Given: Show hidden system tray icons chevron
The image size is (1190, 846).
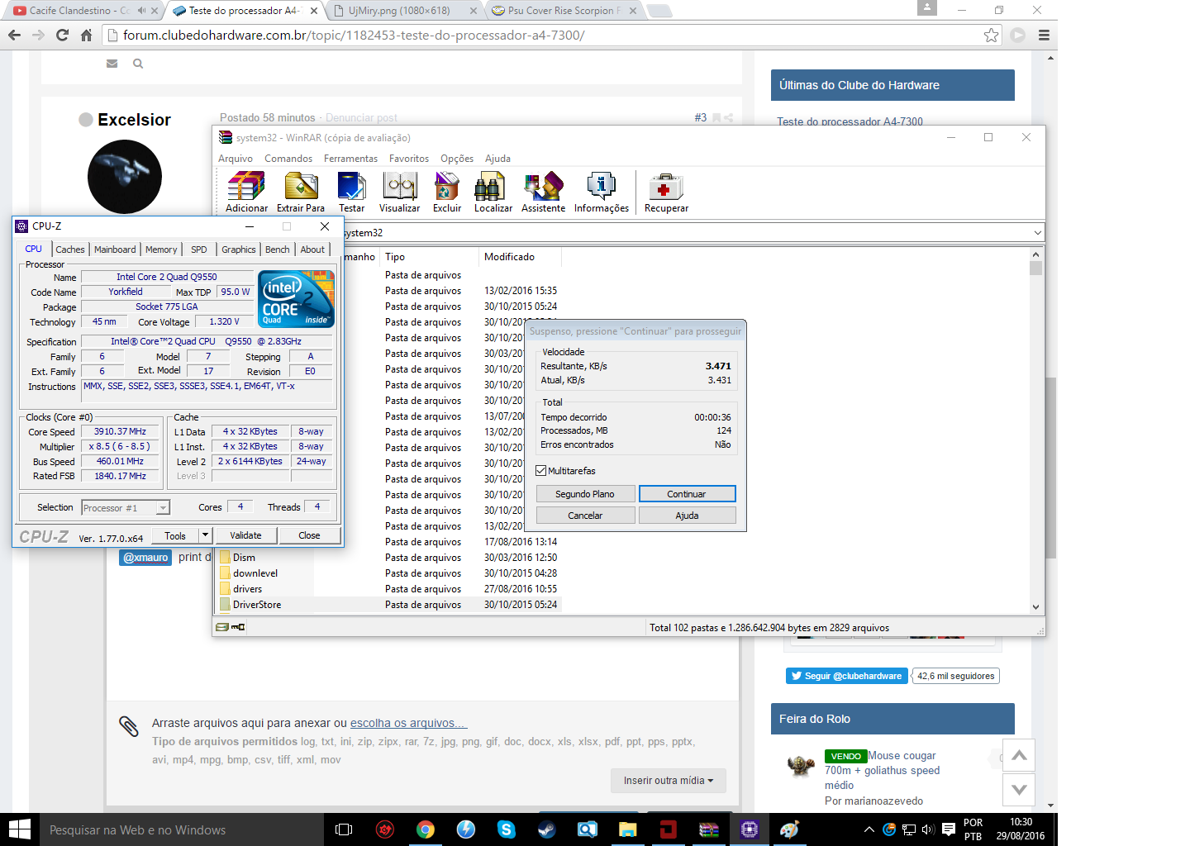Looking at the screenshot, I should (x=869, y=829).
